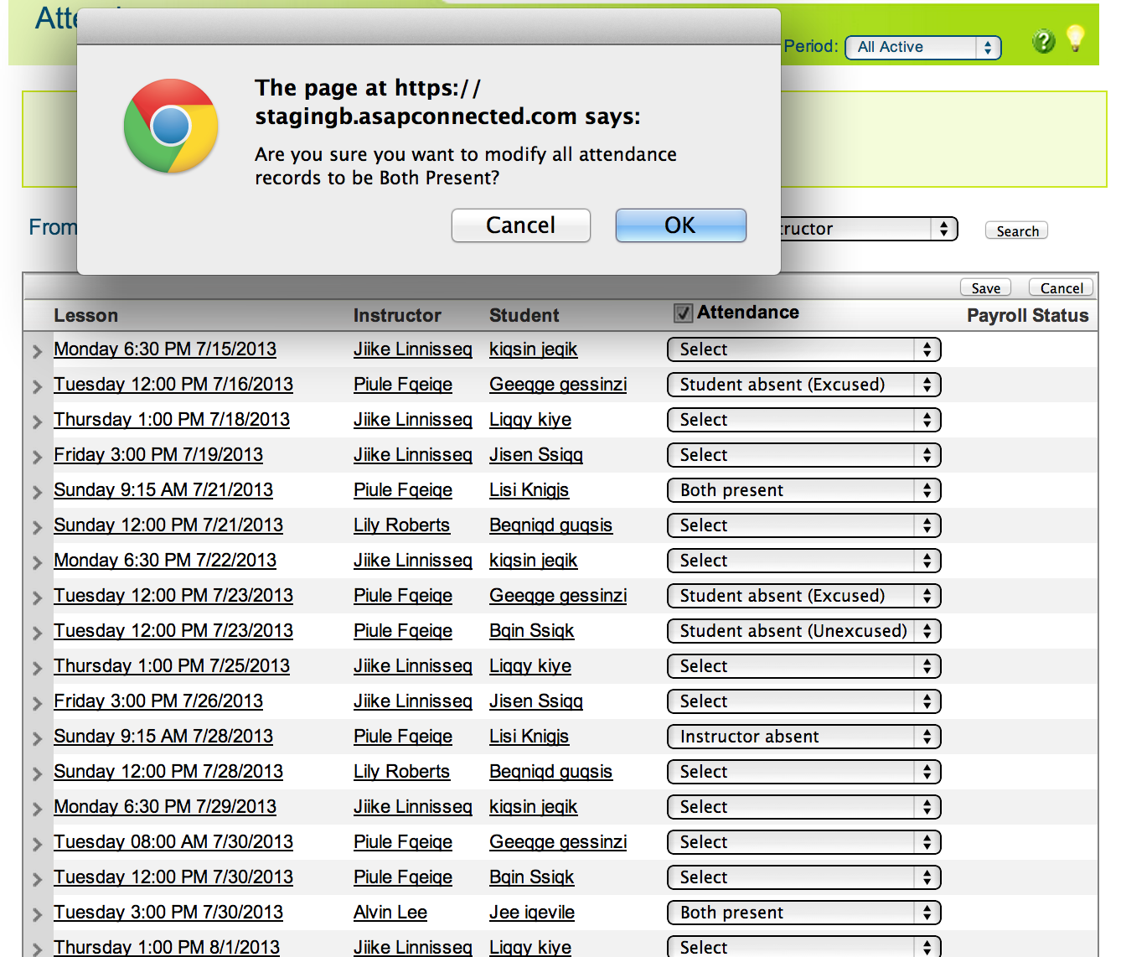This screenshot has height=957, width=1121.
Task: Open lesson link Monday 6:30 PM 7/15/2013
Action: pyautogui.click(x=165, y=349)
